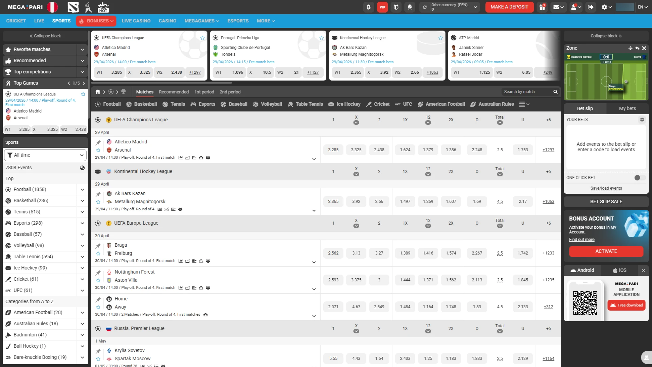Open the VIP badge icon
The height and width of the screenshot is (367, 652).
[382, 7]
